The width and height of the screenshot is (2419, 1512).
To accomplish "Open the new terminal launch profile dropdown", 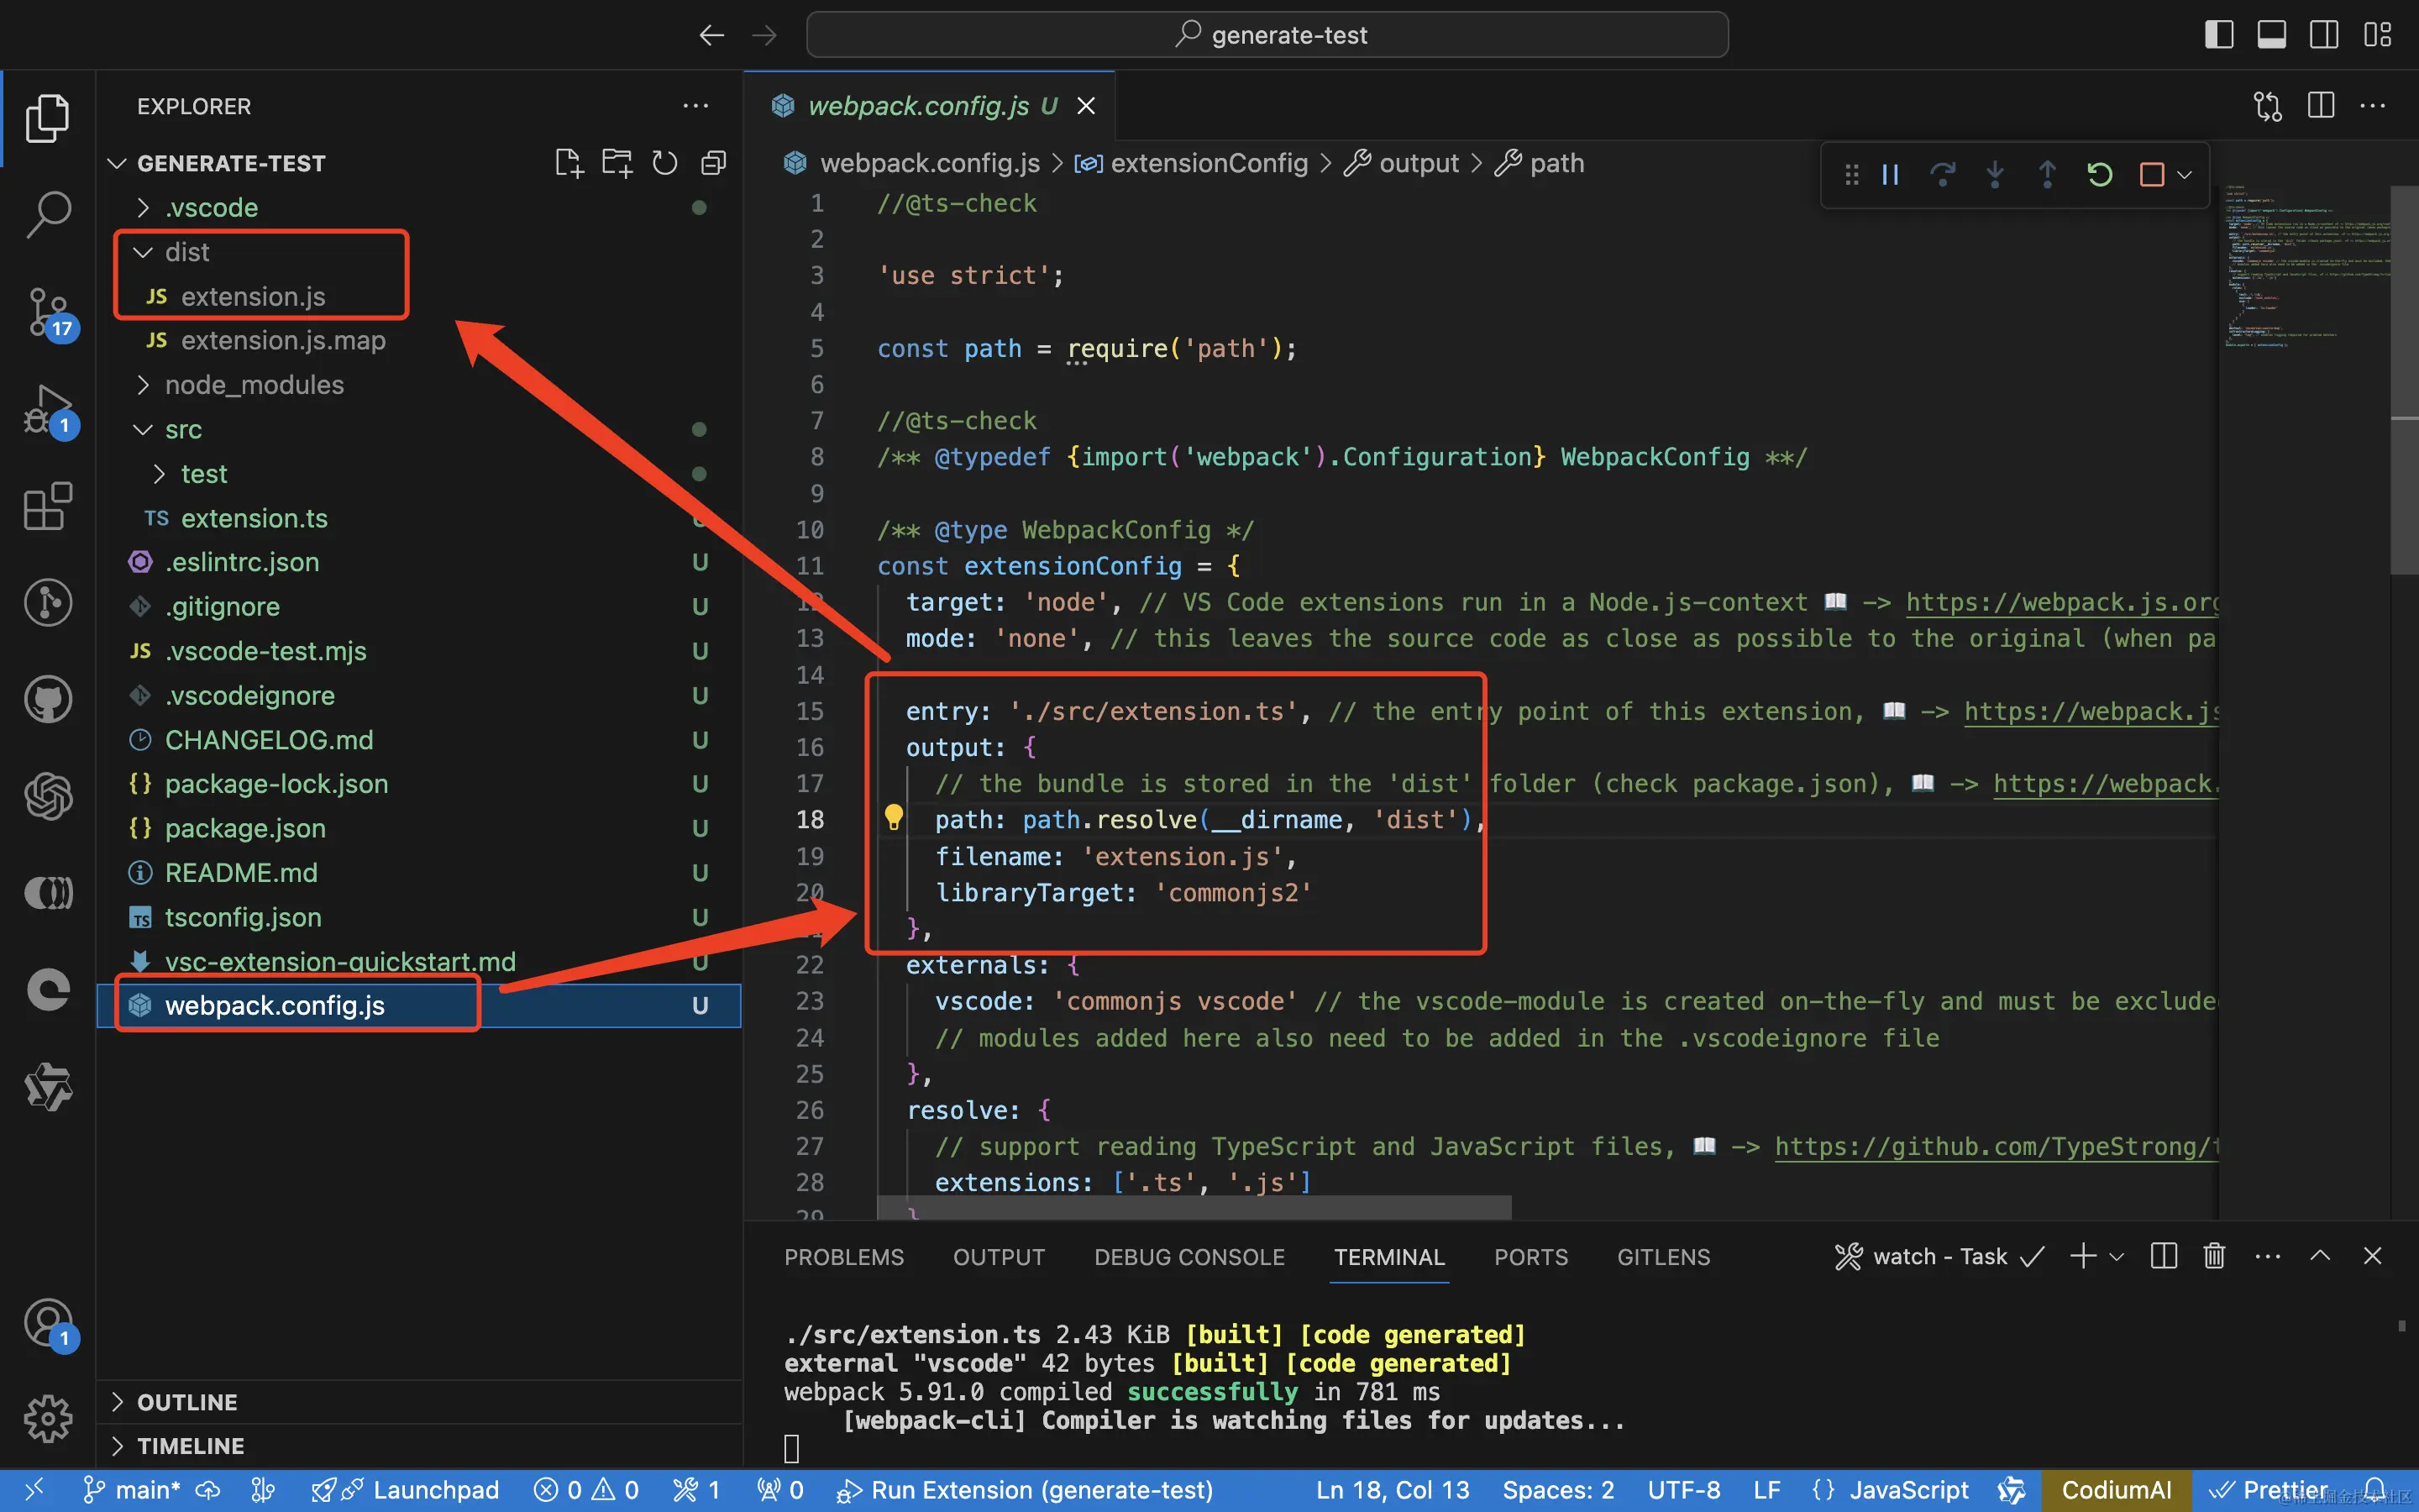I will (2116, 1257).
